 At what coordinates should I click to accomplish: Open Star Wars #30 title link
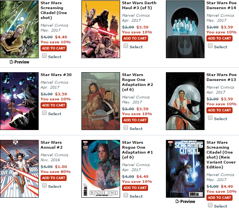[x=56, y=75]
